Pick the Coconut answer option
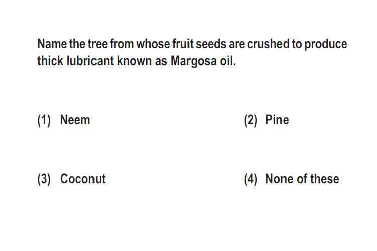The width and height of the screenshot is (377, 251). pos(83,179)
